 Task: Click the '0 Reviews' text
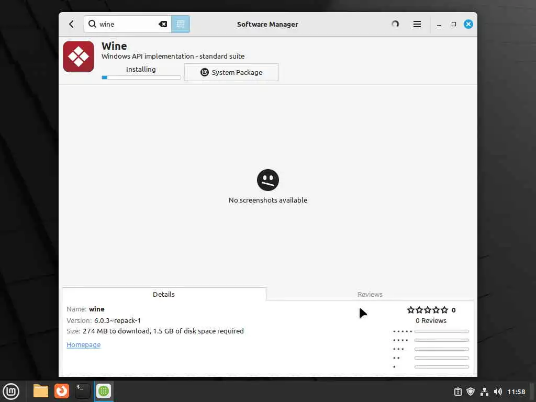click(x=431, y=321)
